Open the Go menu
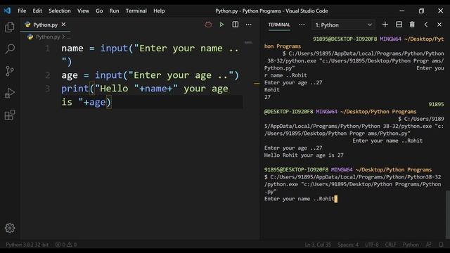This screenshot has width=450, height=253. coord(99,11)
